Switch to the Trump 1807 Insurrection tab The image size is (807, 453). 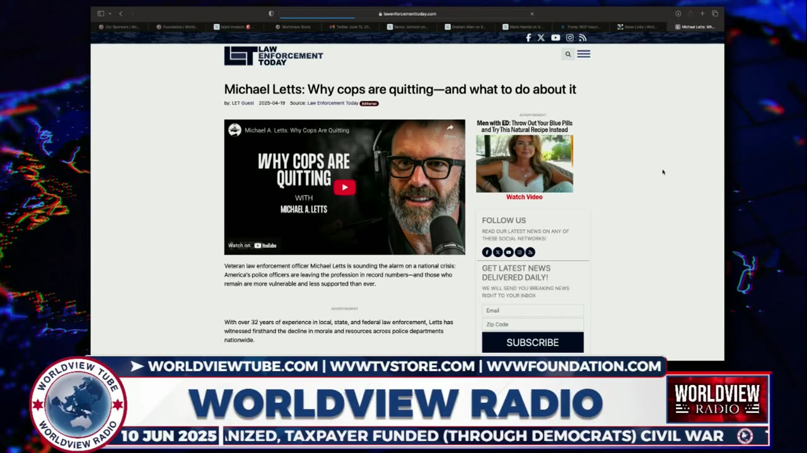click(x=581, y=27)
